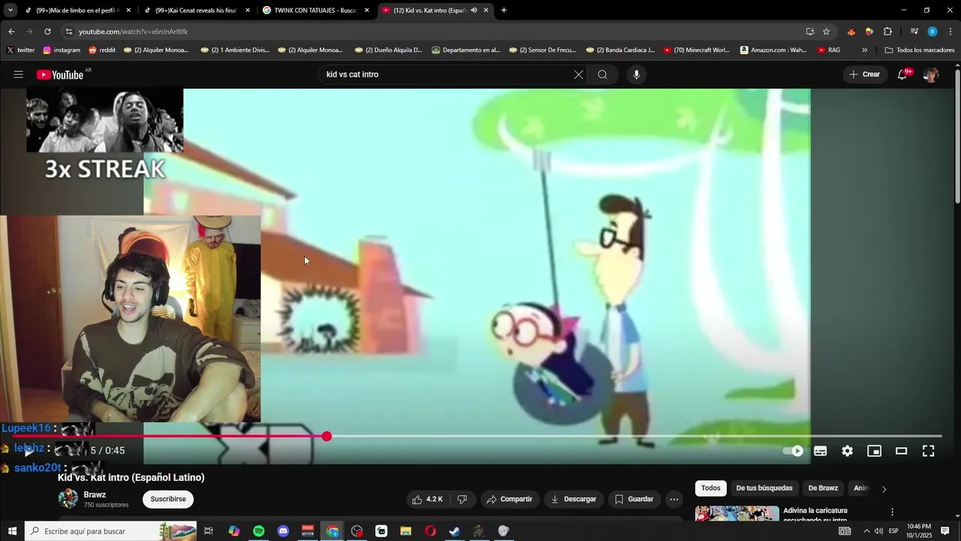Image resolution: width=961 pixels, height=541 pixels.
Task: Open the twitter bookmark
Action: point(21,50)
